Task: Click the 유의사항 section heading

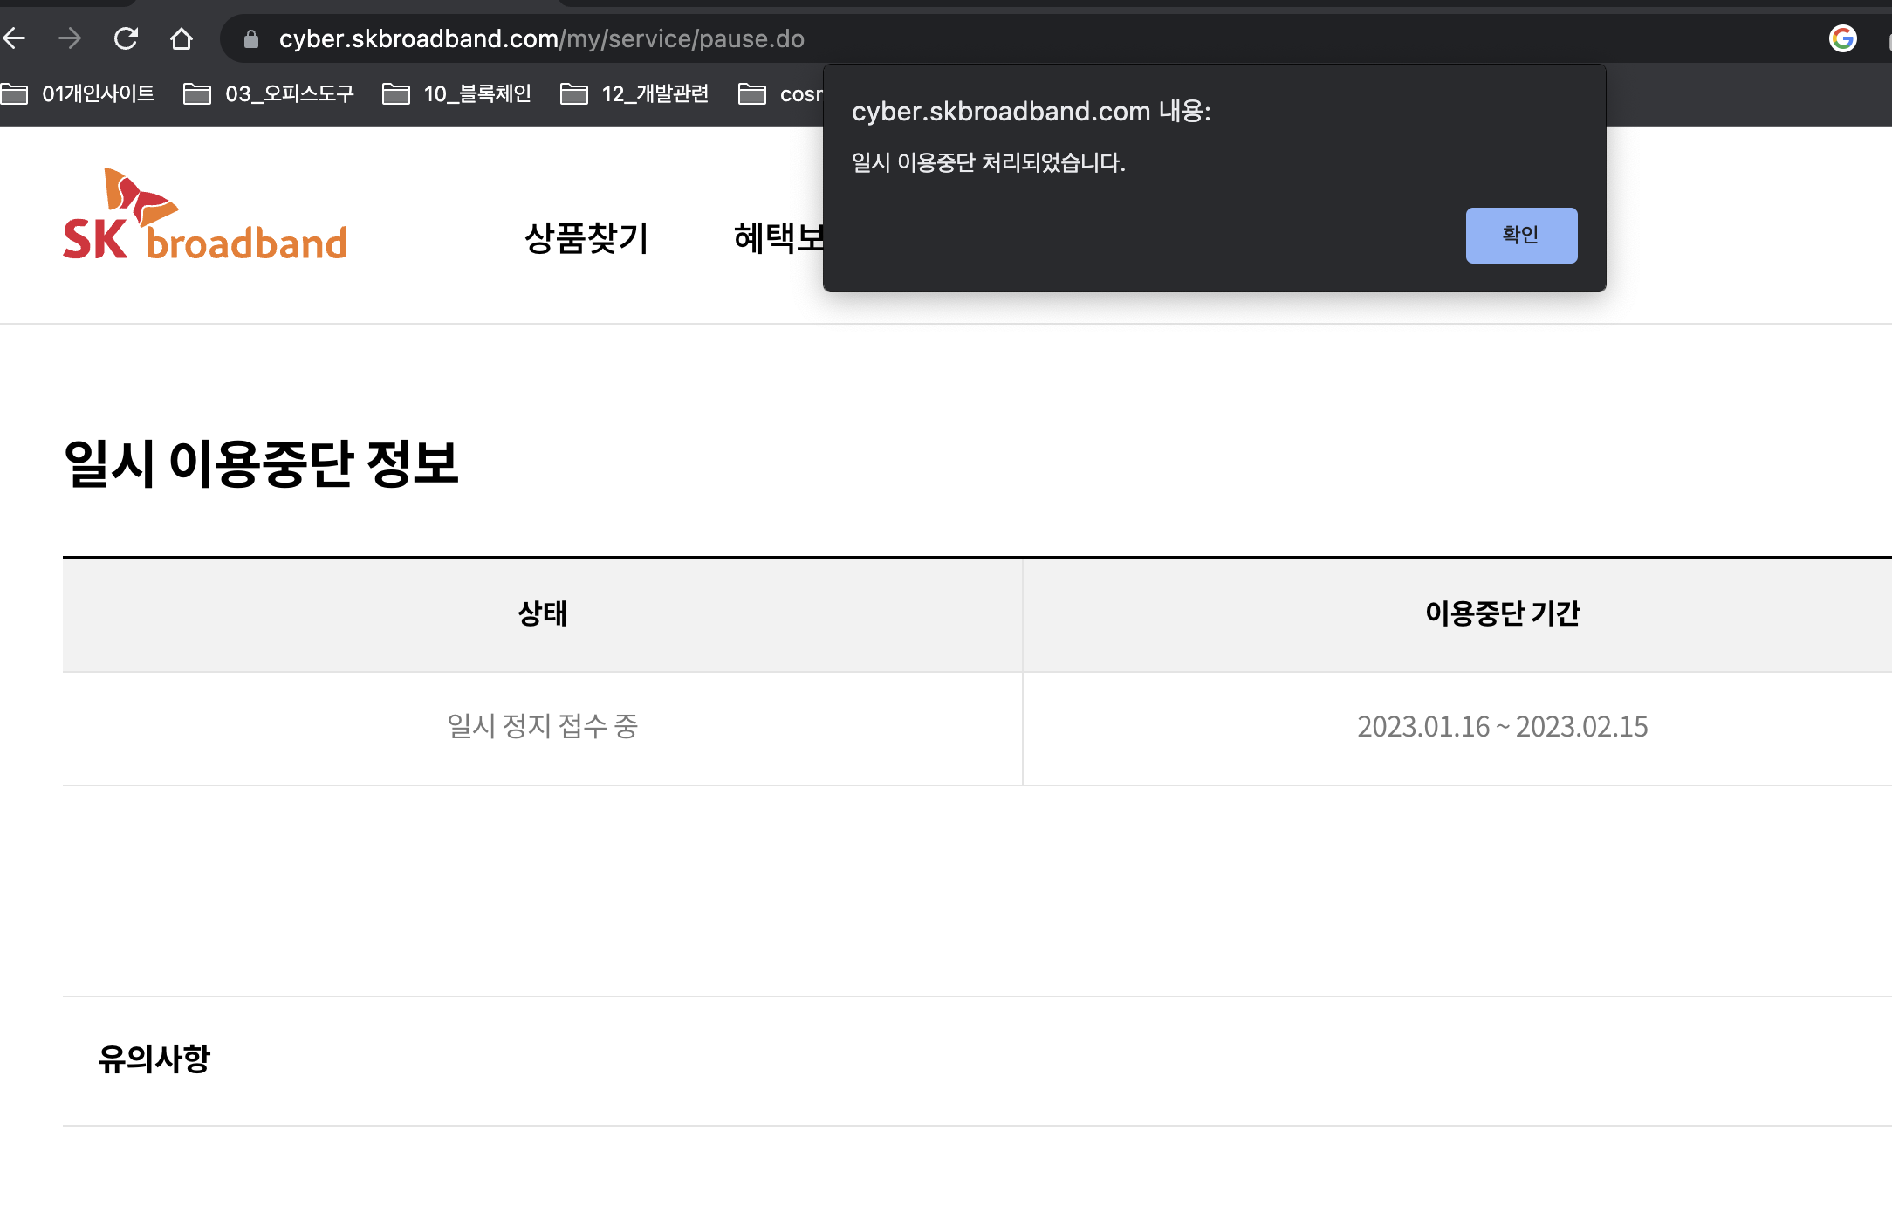Action: pos(154,1059)
